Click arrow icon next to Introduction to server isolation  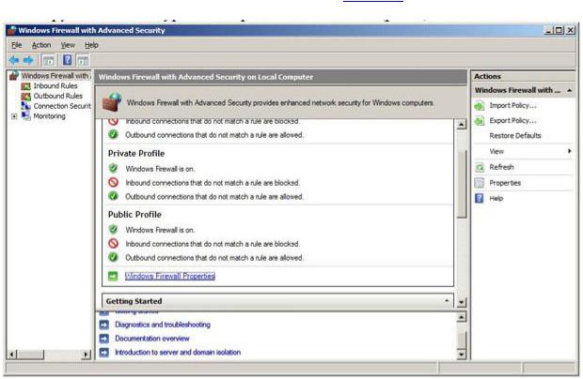coord(104,353)
